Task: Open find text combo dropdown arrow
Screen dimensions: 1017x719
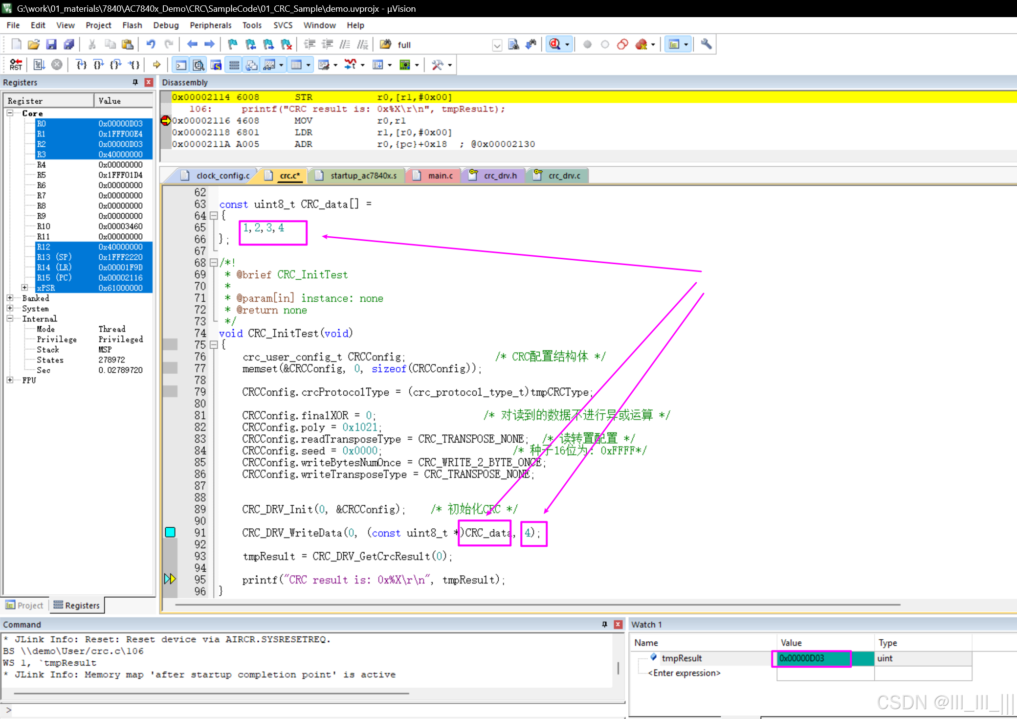Action: (x=497, y=45)
